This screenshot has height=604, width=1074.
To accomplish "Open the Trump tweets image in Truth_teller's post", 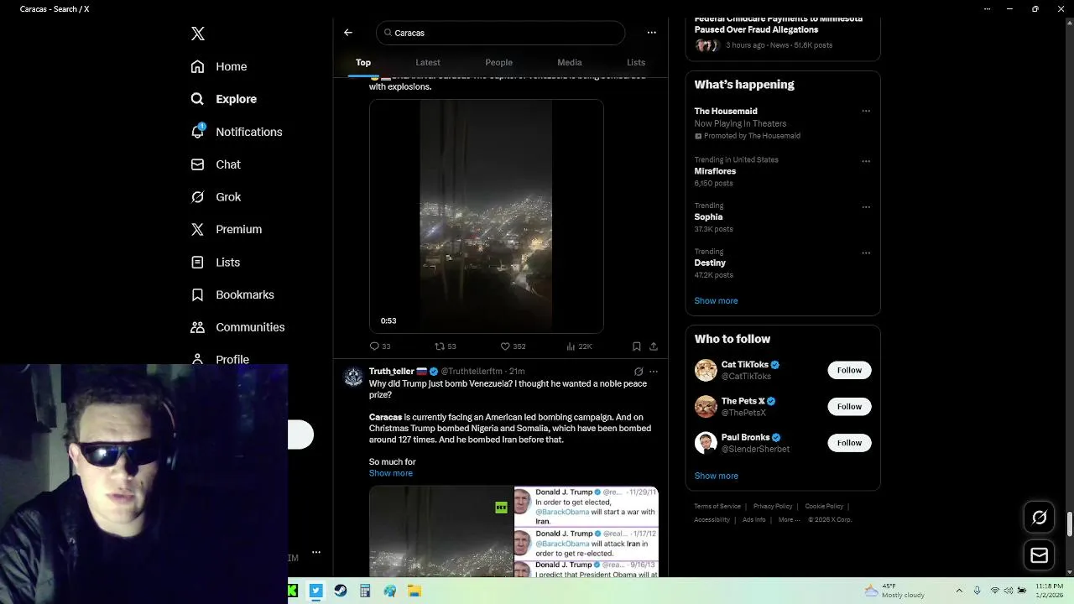I will [587, 532].
